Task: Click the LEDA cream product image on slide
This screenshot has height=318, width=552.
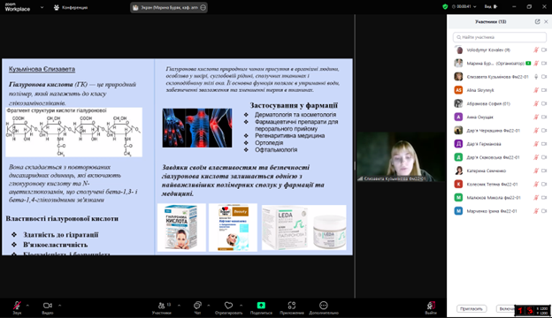Action: pyautogui.click(x=303, y=227)
